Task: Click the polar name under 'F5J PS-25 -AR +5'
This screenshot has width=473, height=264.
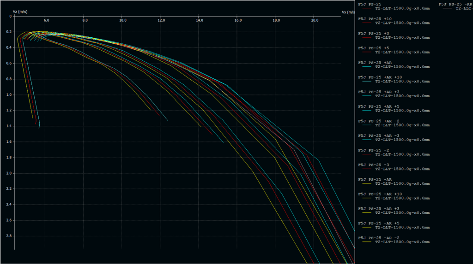Action: tap(402, 228)
